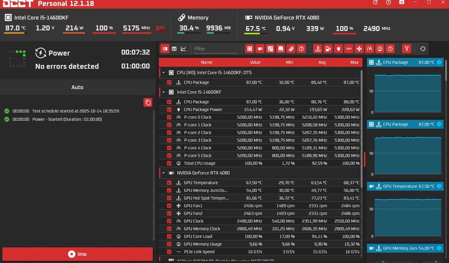Click the Auto mode bar
The image size is (449, 263).
[77, 87]
